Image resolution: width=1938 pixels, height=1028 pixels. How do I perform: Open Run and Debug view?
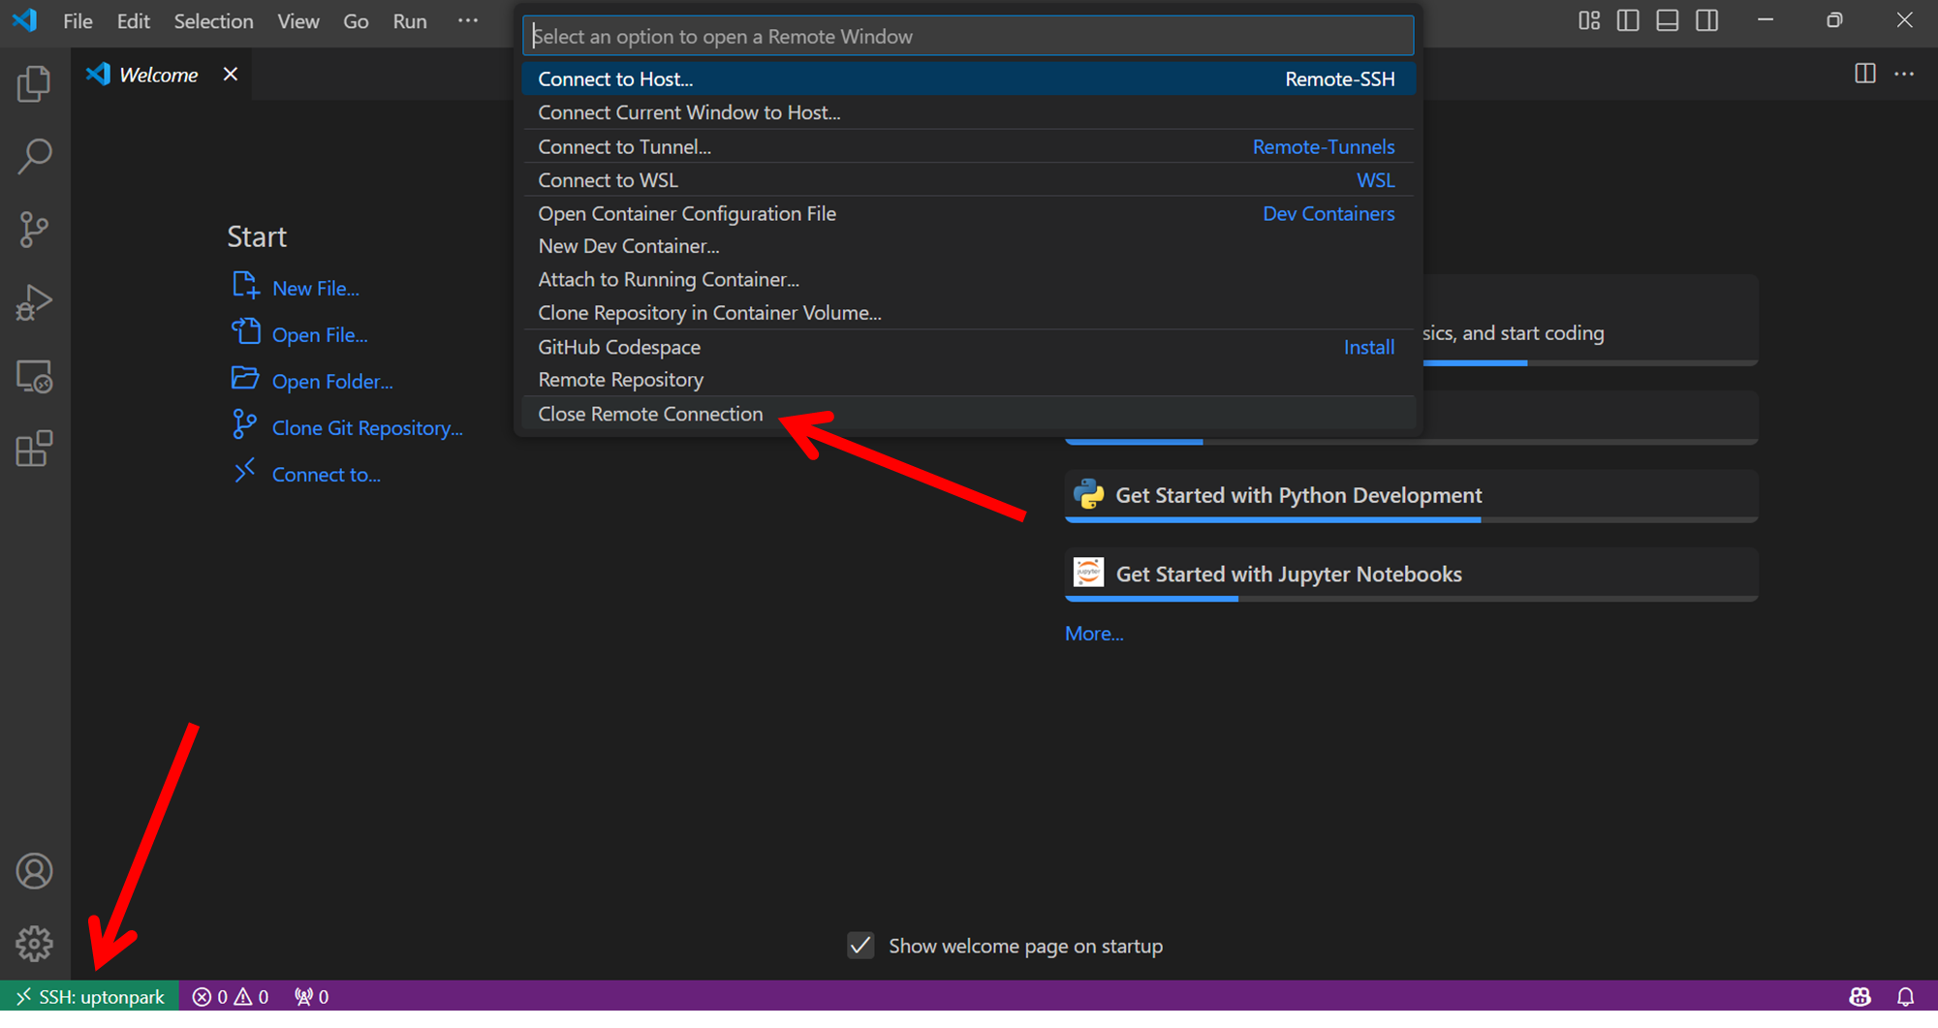34,302
